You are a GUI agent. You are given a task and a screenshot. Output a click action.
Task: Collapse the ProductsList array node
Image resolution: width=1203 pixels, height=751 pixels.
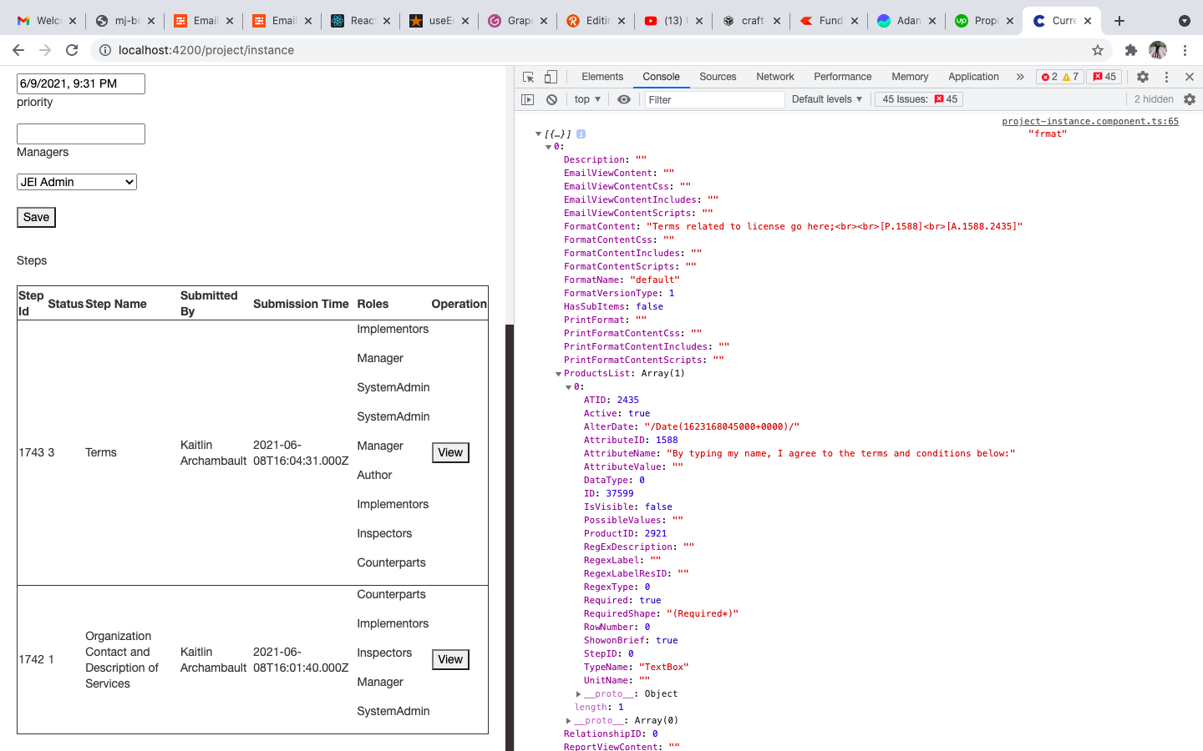point(559,374)
